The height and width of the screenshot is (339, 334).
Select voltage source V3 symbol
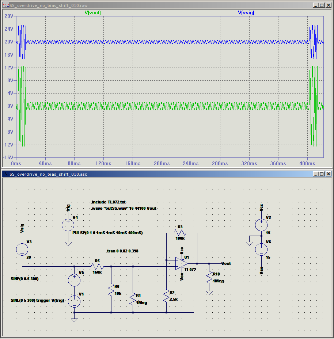[22, 250]
